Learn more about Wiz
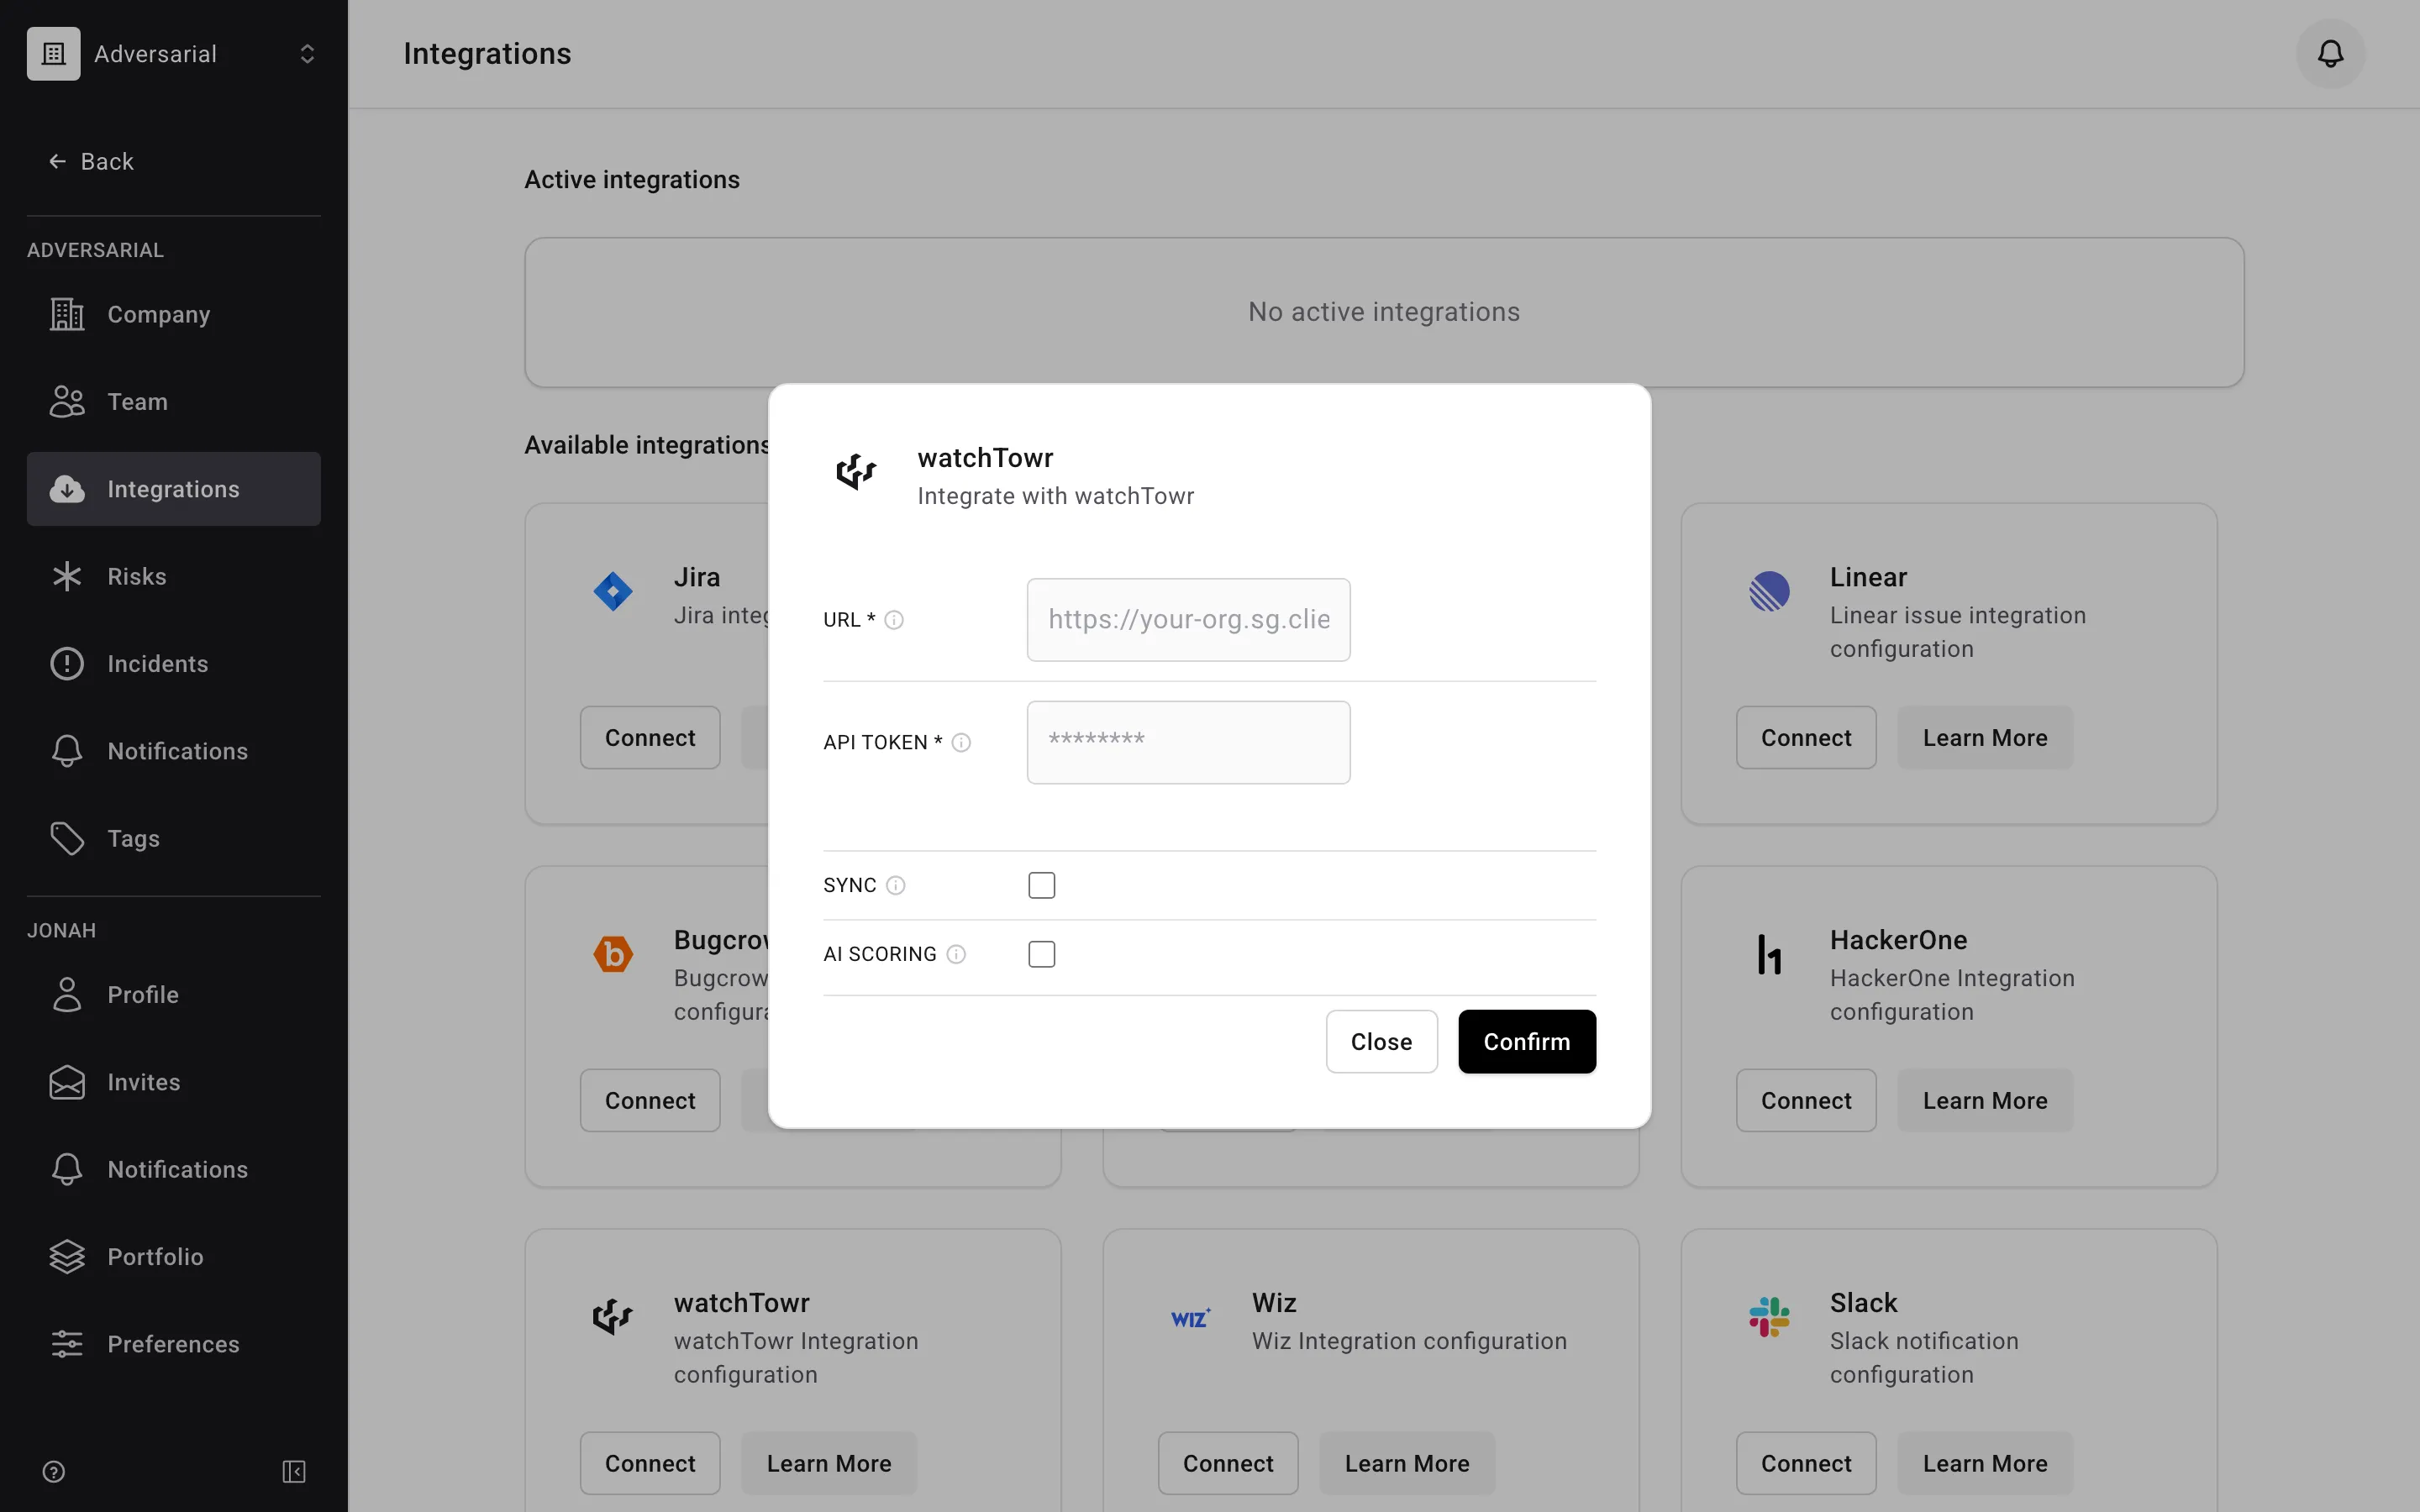 [x=1407, y=1464]
